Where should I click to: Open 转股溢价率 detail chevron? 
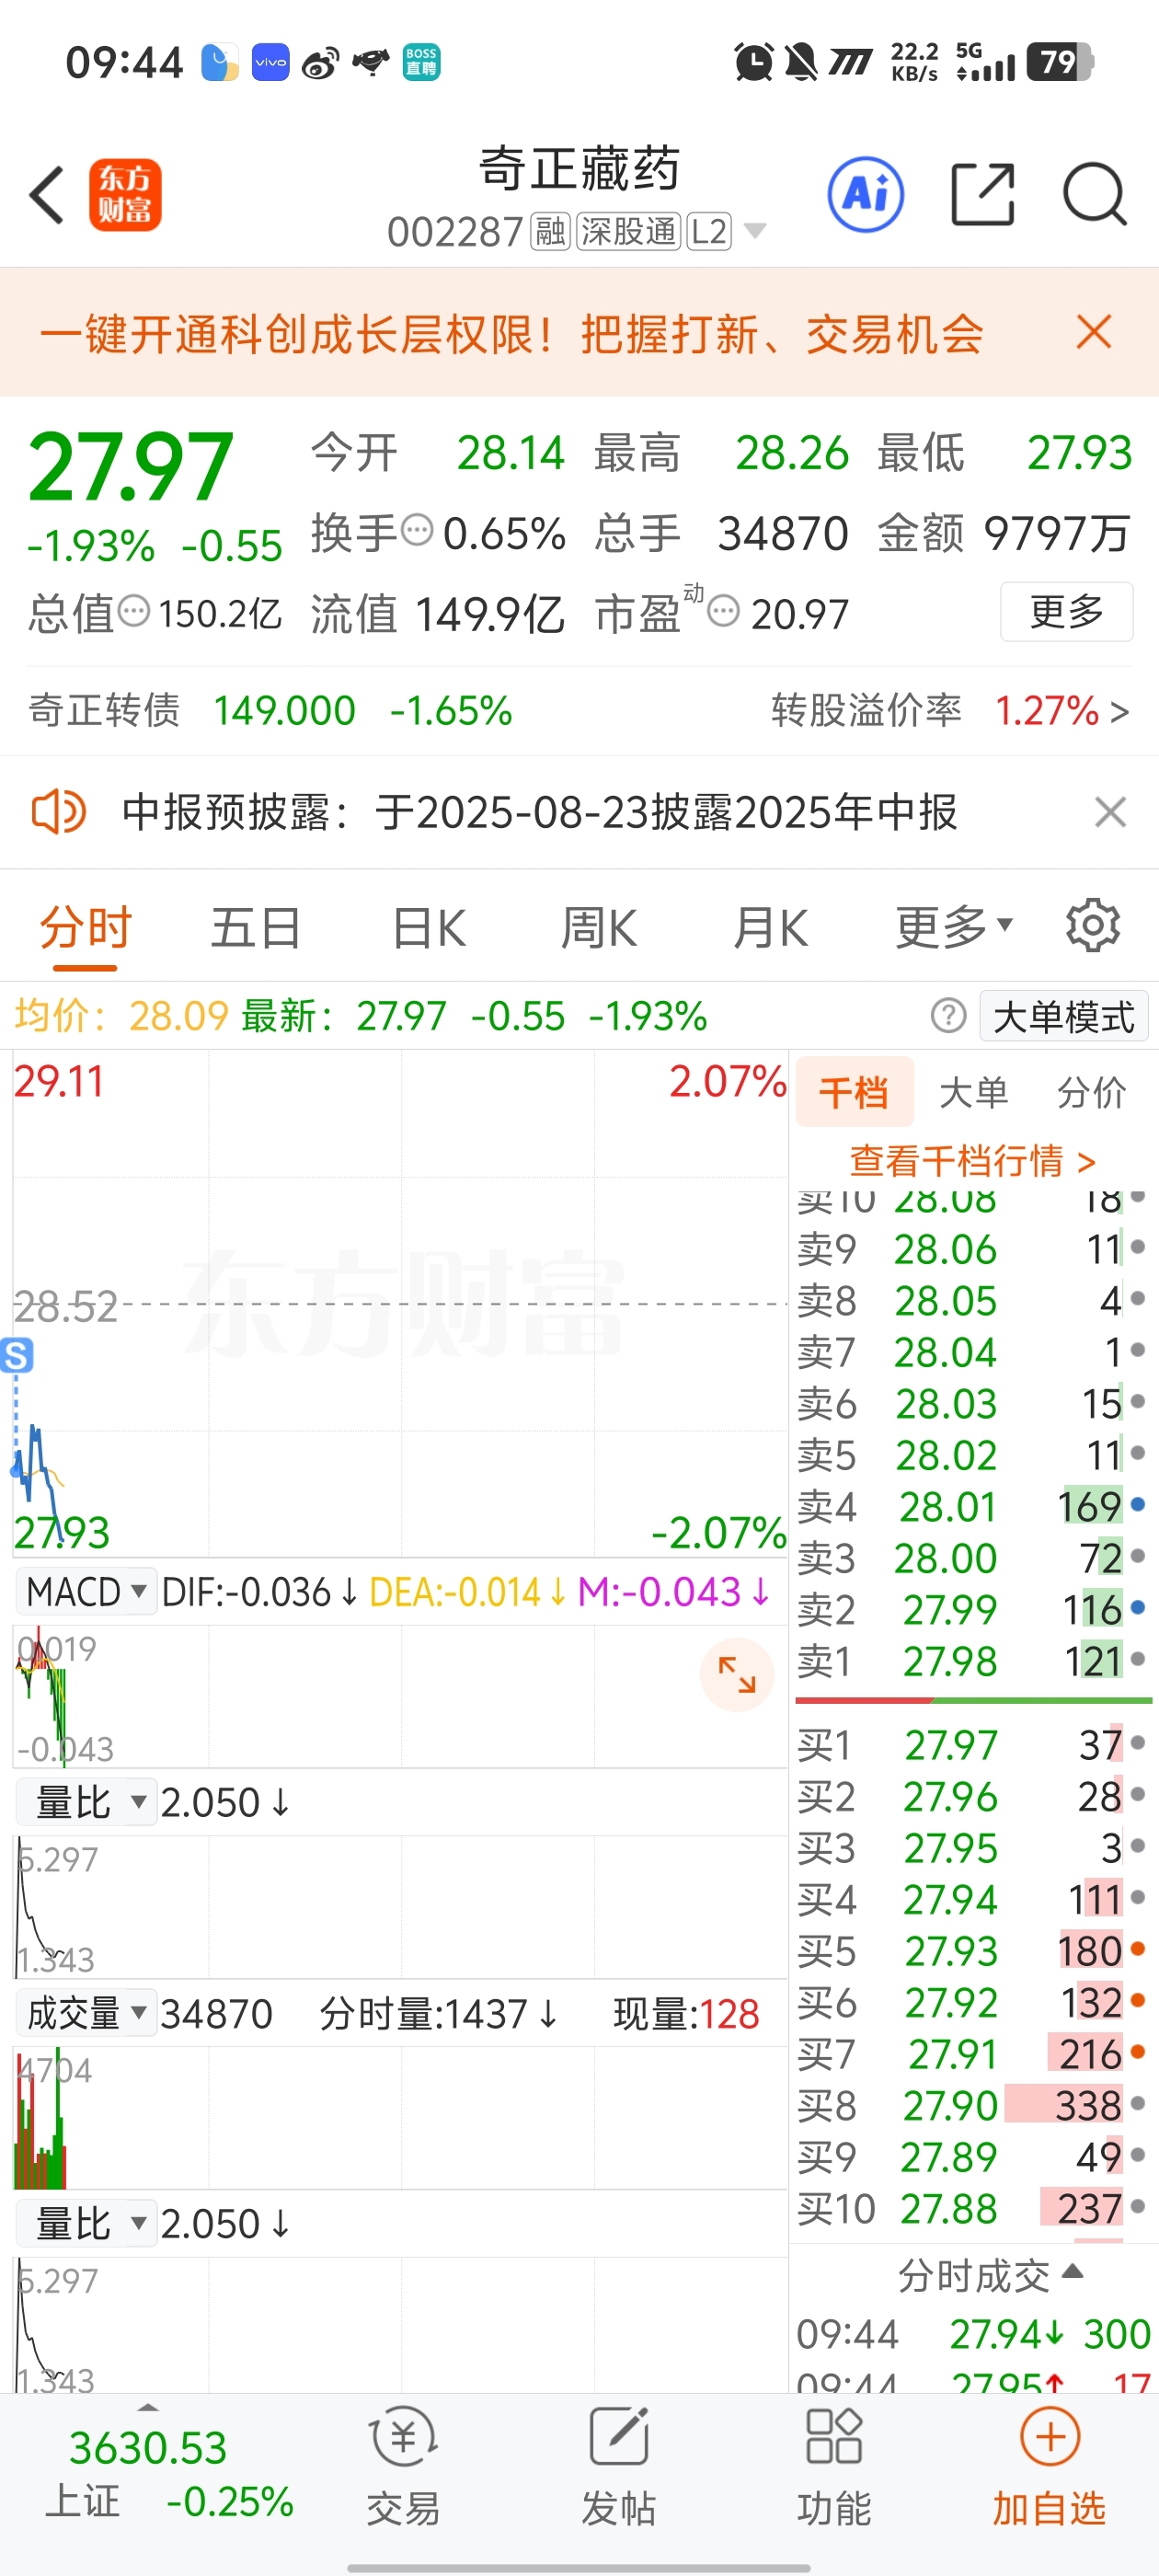tap(1120, 712)
